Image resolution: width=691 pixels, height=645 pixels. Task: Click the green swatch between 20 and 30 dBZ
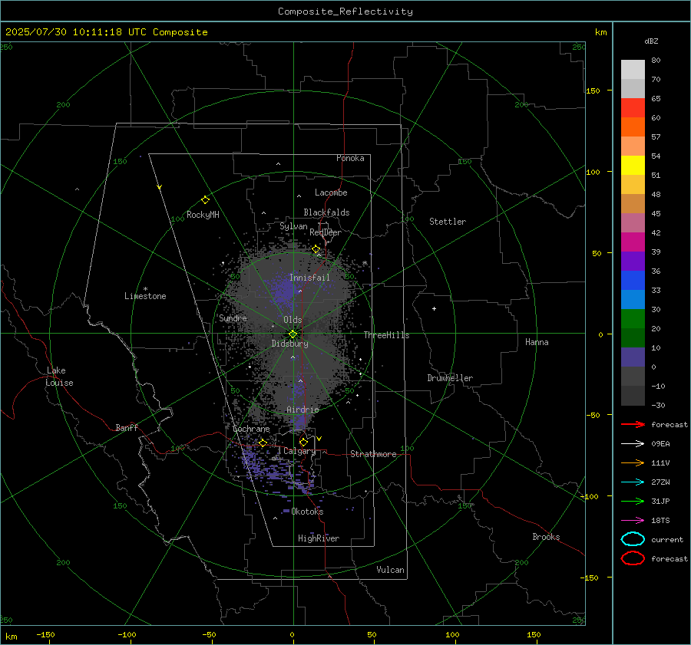tap(633, 319)
